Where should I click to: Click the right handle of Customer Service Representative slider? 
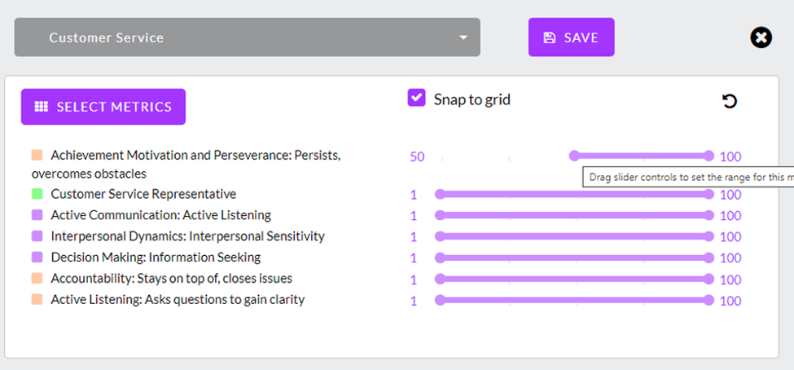pos(709,194)
